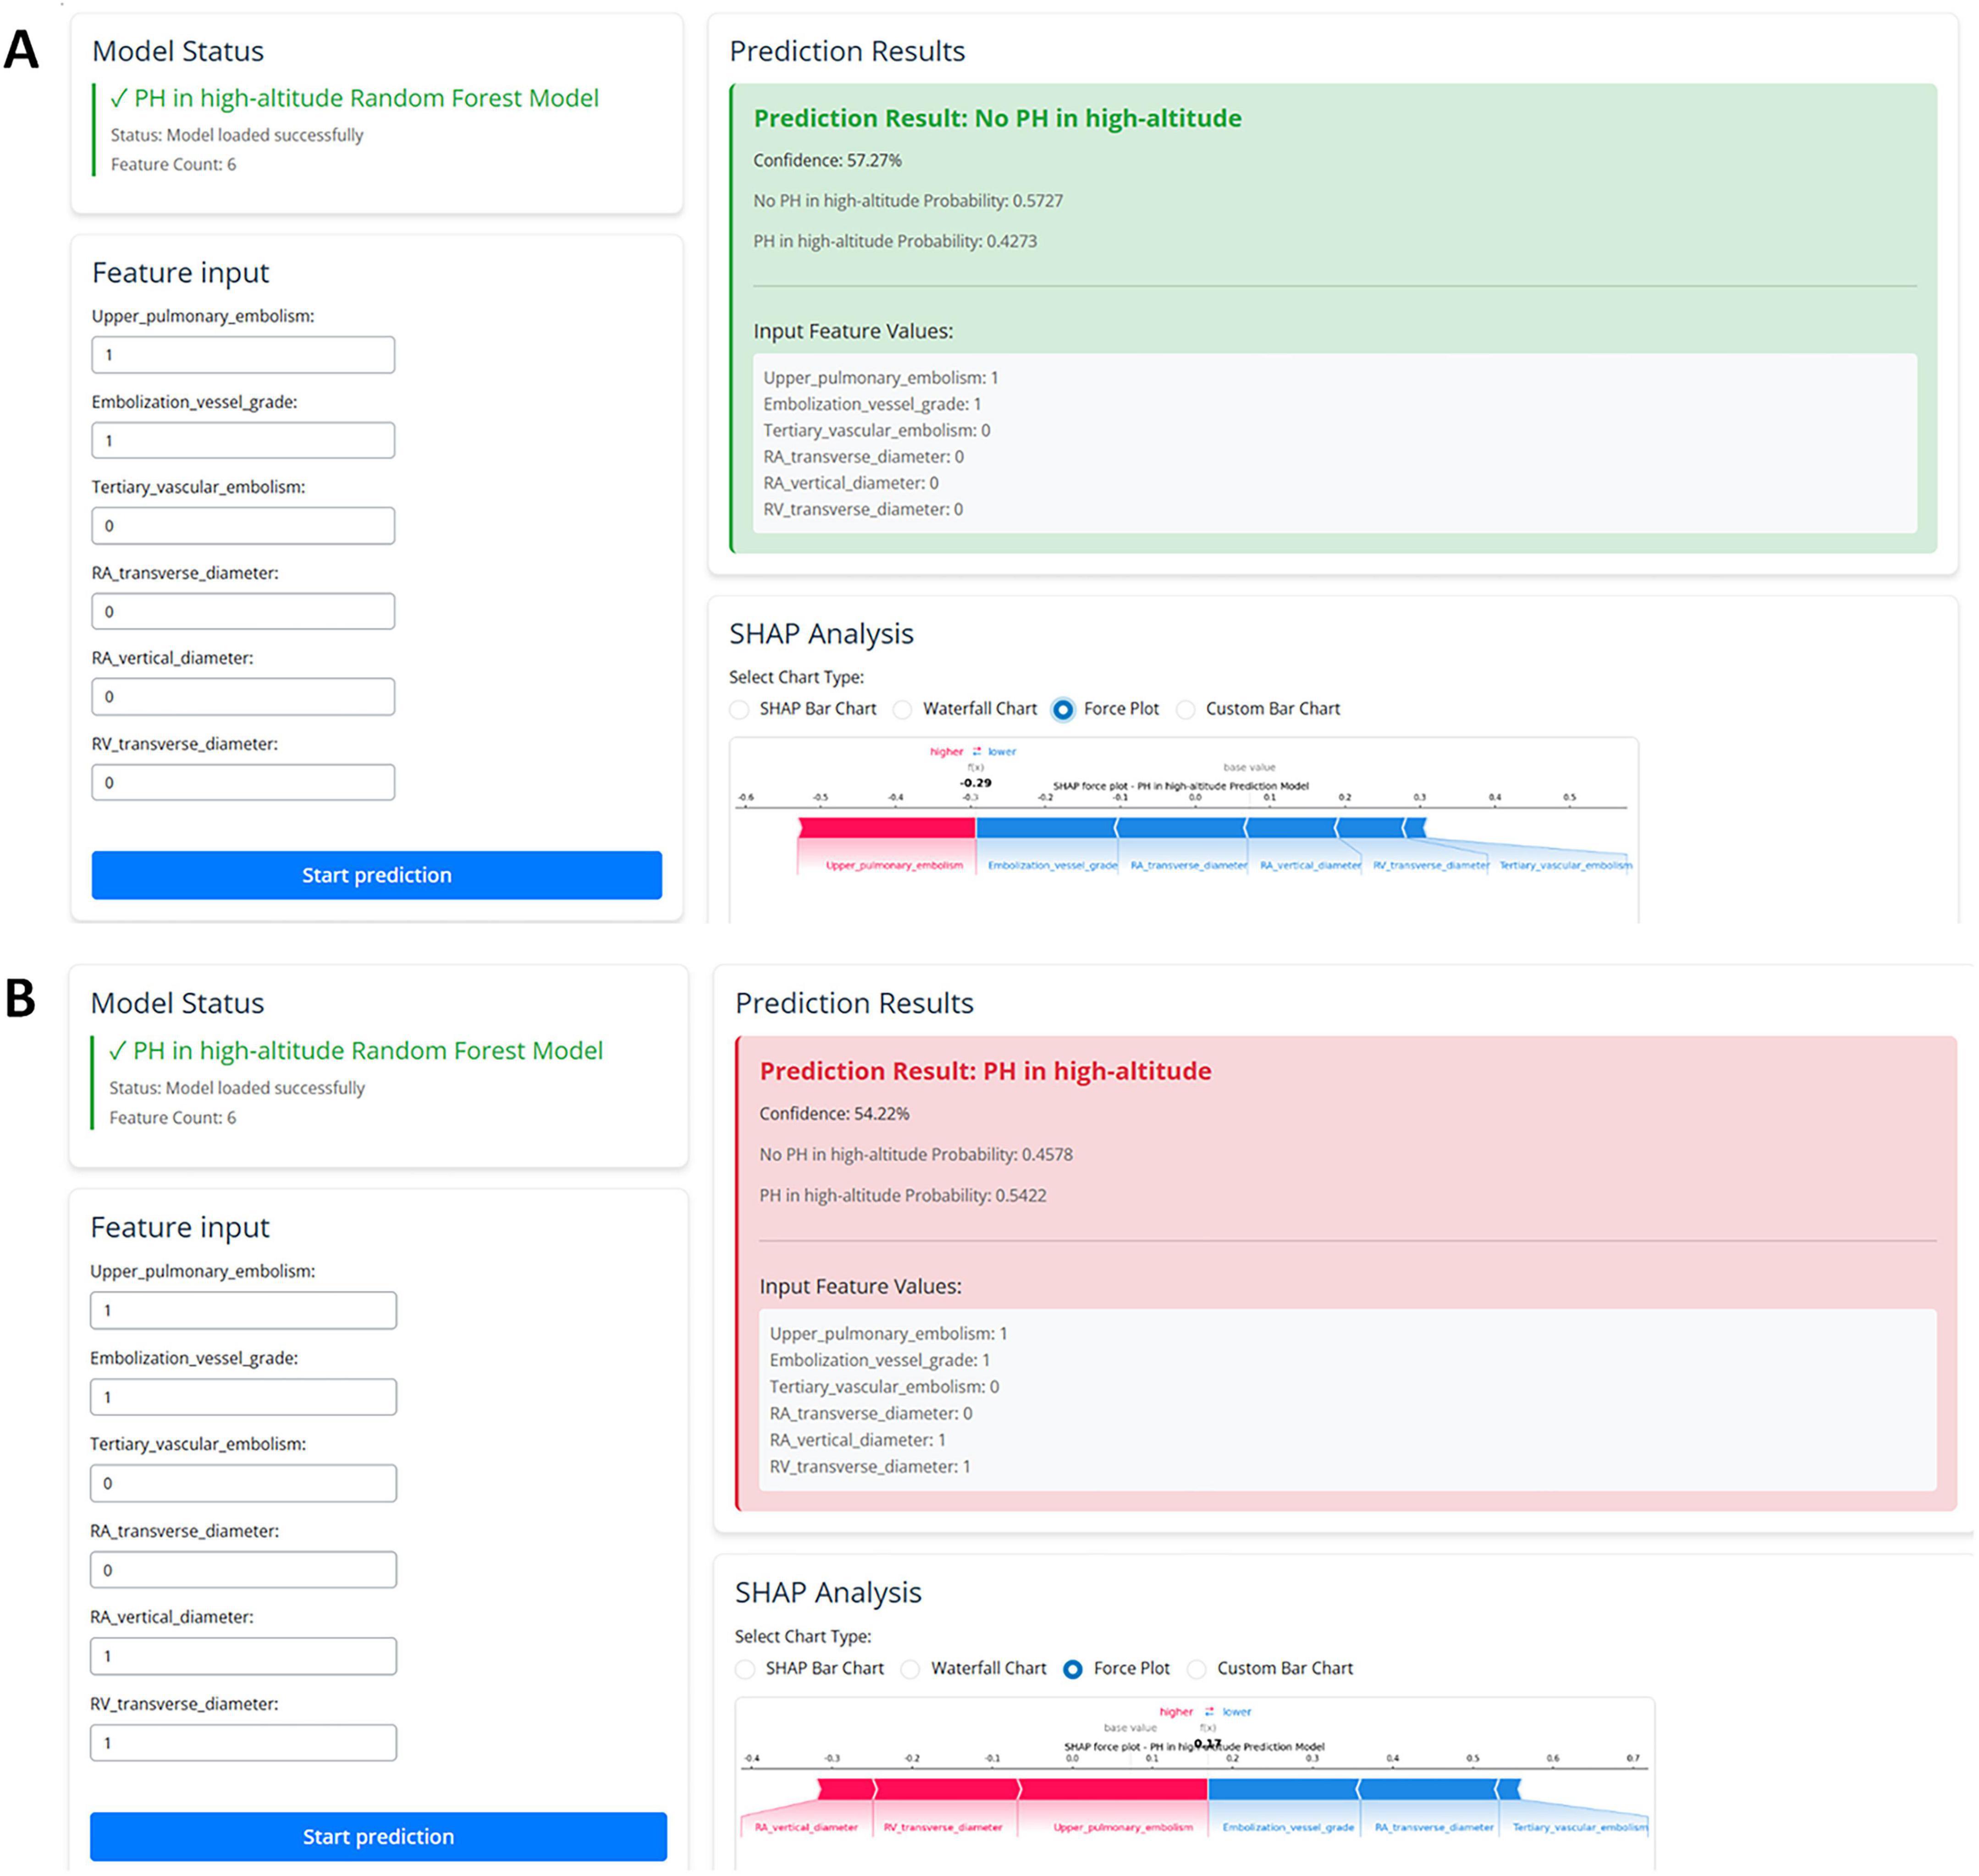The width and height of the screenshot is (1979, 1876).
Task: Click Embolization_vessel_grade input in panel A
Action: click(243, 440)
